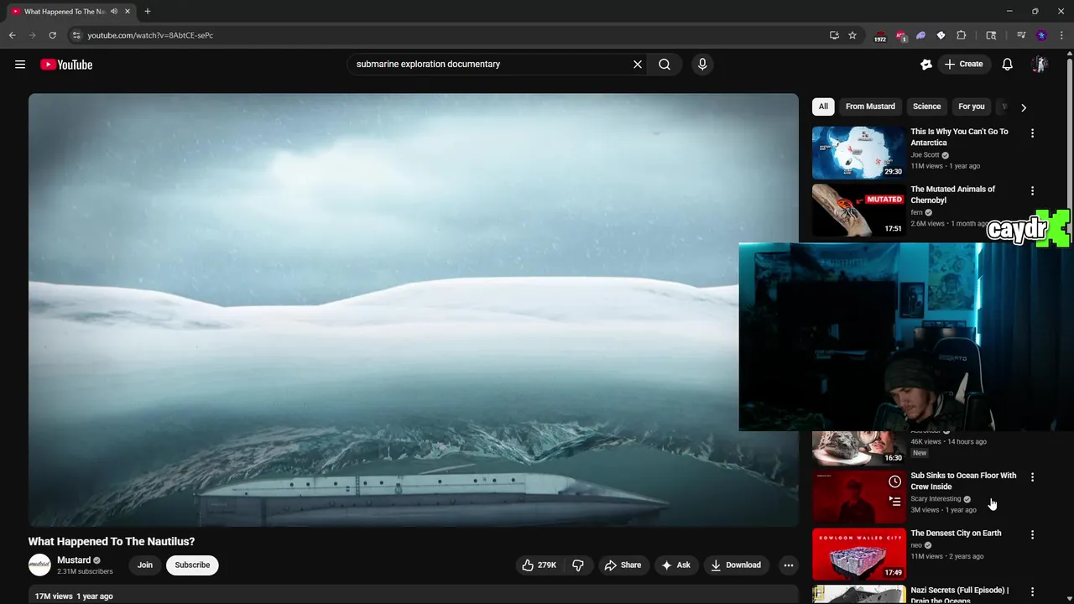This screenshot has height=604, width=1074.
Task: Open Chrome three-dot menu
Action: tap(1061, 35)
